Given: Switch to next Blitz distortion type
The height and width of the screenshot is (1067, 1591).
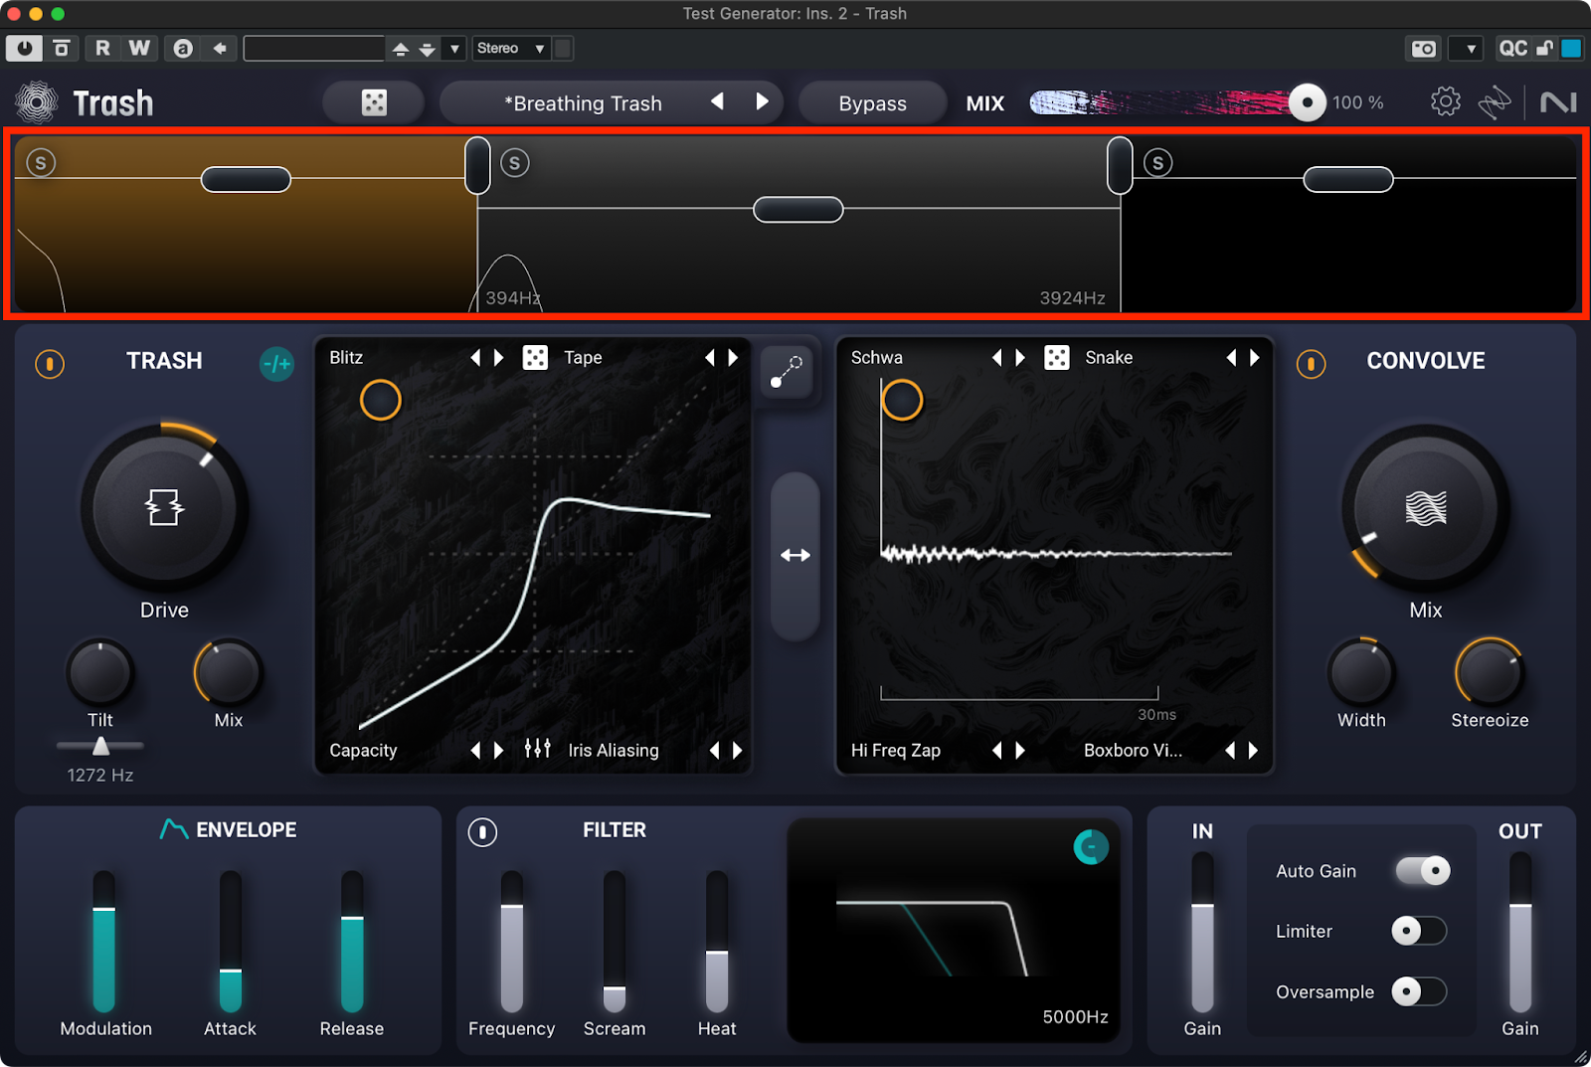Looking at the screenshot, I should (499, 357).
